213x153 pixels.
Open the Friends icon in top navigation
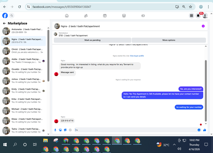click(x=86, y=16)
